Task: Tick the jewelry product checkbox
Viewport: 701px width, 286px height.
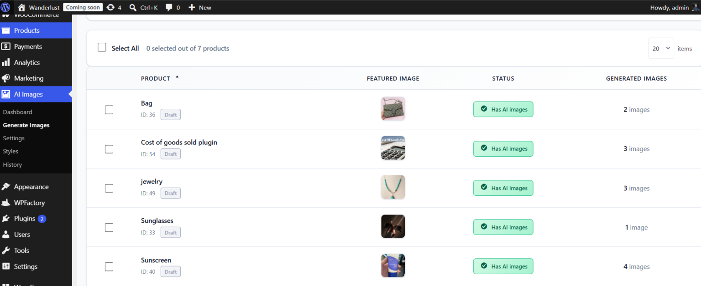Action: tap(109, 188)
